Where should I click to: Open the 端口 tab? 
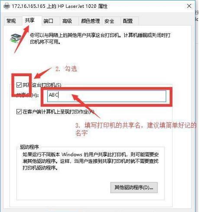tap(49, 21)
